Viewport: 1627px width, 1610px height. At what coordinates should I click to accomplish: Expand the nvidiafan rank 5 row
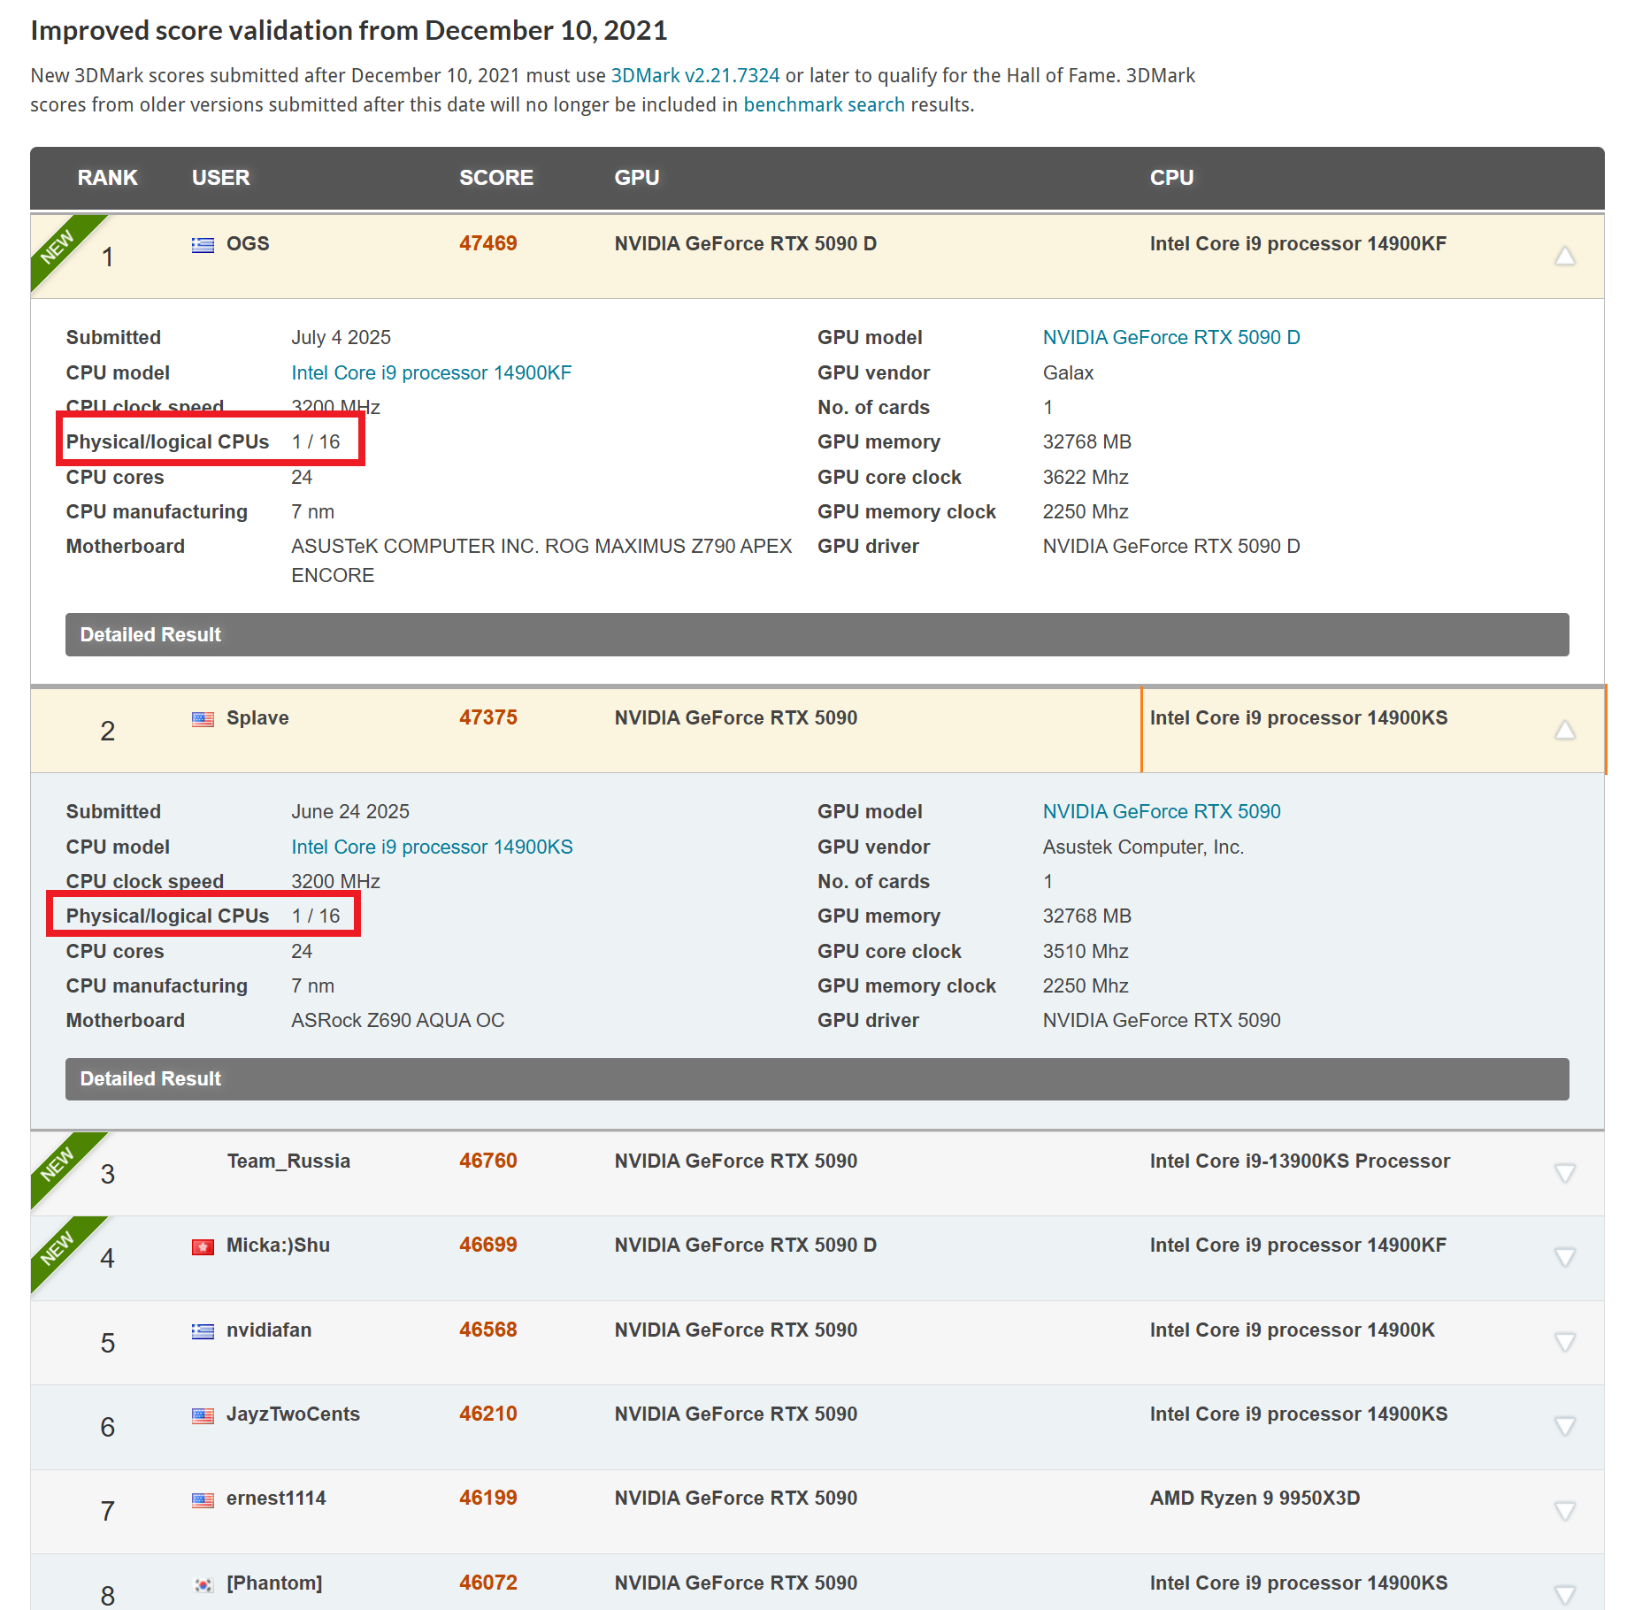(x=1564, y=1342)
